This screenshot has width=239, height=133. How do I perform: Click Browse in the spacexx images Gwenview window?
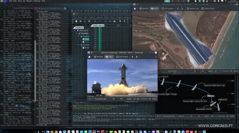(x=98, y=57)
